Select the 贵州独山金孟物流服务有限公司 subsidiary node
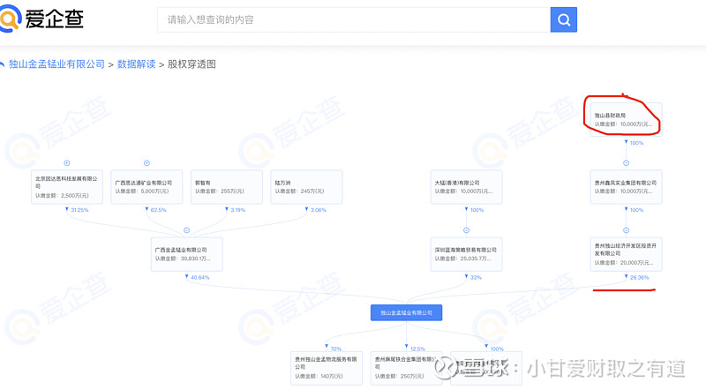Image resolution: width=706 pixels, height=390 pixels. coord(326,368)
